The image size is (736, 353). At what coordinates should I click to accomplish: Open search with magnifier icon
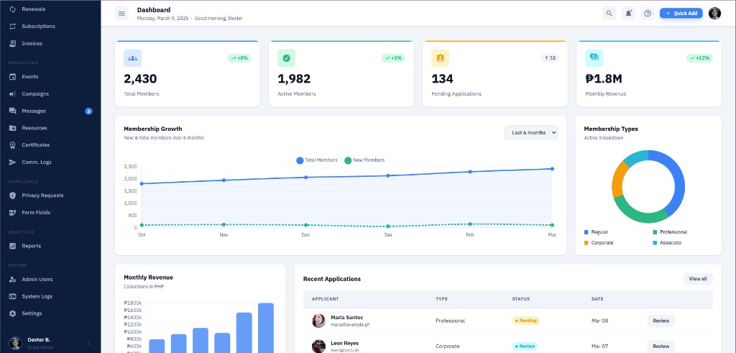click(609, 14)
